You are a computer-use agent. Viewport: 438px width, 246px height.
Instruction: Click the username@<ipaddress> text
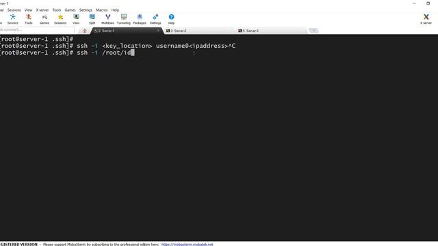(192, 46)
